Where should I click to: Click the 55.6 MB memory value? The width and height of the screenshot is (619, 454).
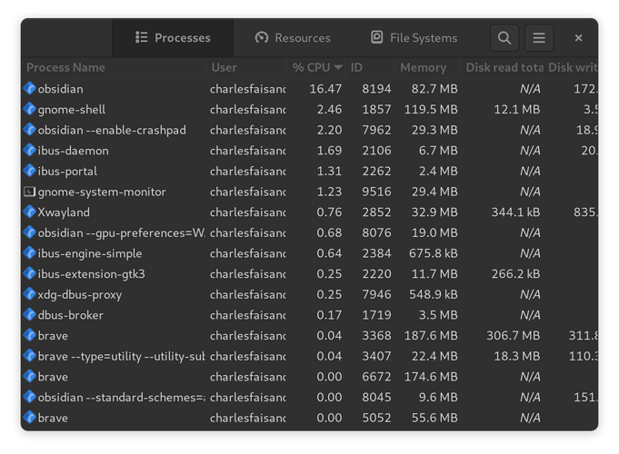[x=434, y=418]
